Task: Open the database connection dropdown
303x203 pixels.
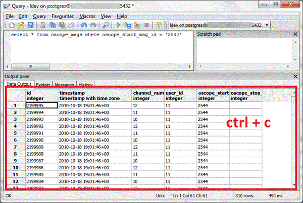Action: (266, 25)
